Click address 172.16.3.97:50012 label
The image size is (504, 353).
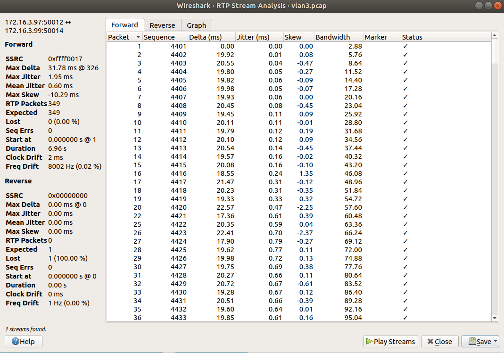34,22
